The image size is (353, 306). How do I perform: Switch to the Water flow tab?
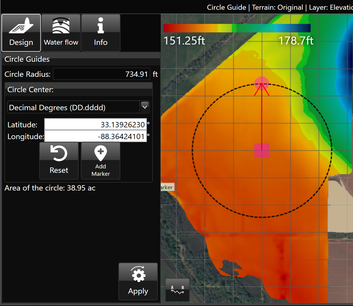(61, 33)
